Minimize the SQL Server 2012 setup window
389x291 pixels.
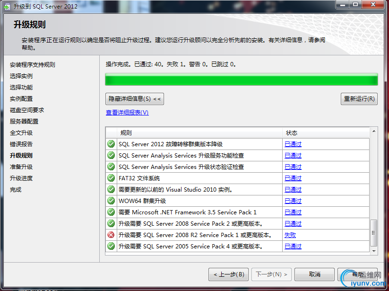point(343,4)
